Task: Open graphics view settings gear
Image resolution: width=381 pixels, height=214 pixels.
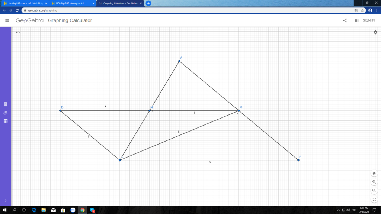Action: point(375,32)
